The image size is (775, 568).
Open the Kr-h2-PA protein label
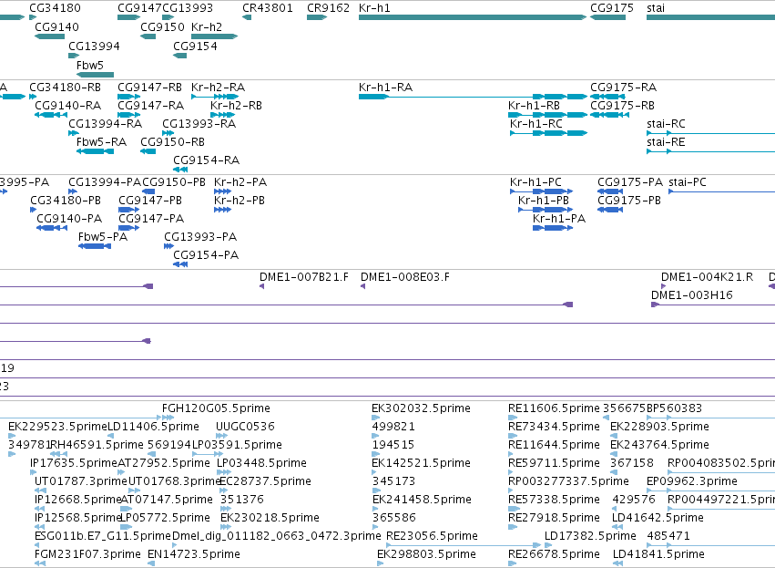tap(240, 182)
